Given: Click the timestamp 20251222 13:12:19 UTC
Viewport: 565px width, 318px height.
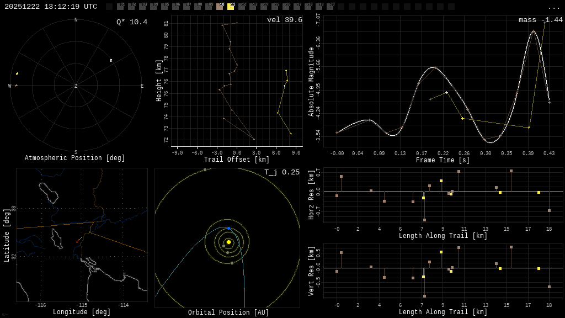Looking at the screenshot, I should [x=51, y=7].
